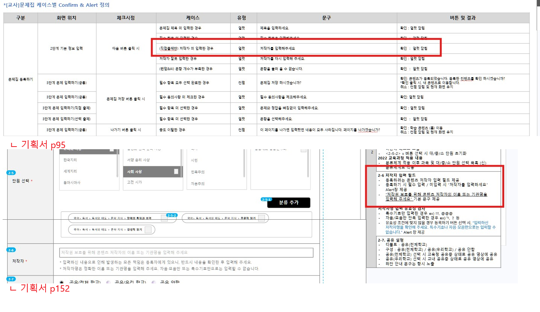Select 동아시아사 in the subject list

[72, 182]
